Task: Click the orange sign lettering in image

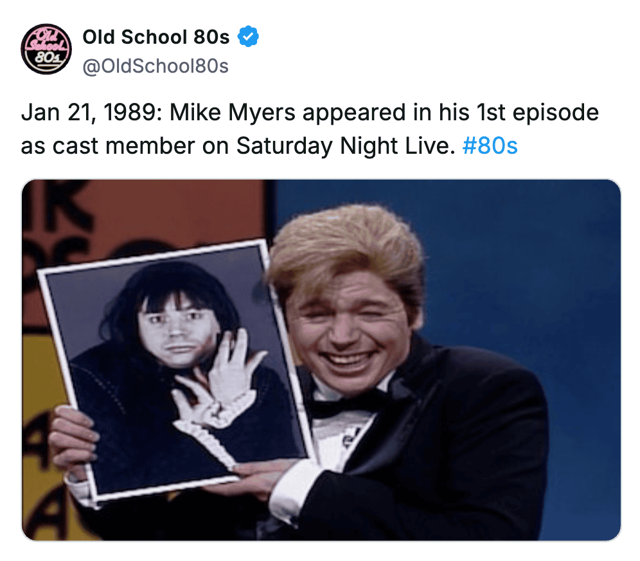Action: point(57,229)
